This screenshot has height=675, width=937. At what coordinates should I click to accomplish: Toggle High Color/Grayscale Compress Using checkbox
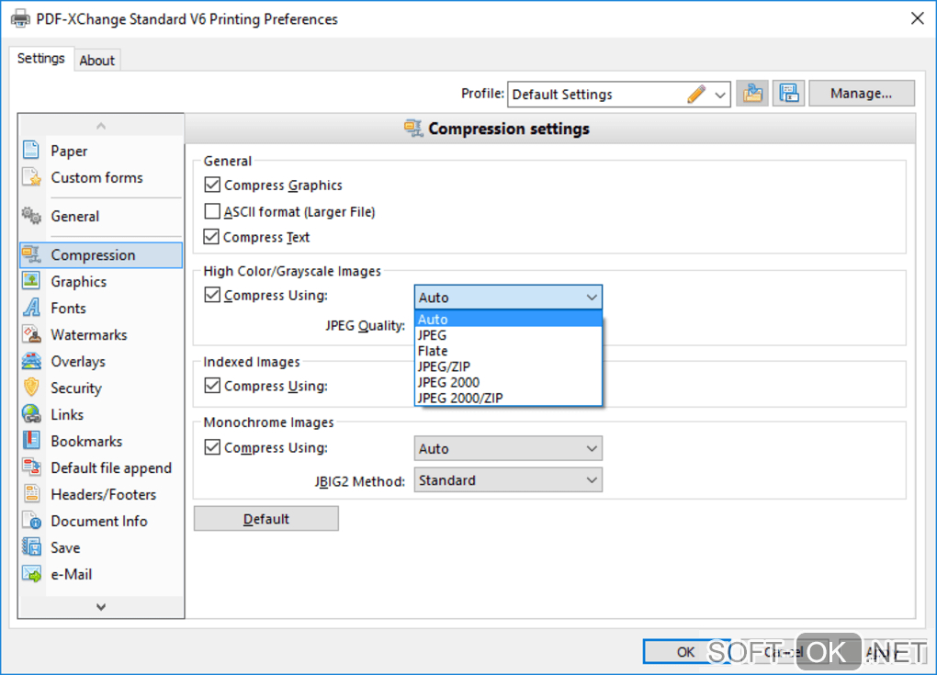point(212,295)
